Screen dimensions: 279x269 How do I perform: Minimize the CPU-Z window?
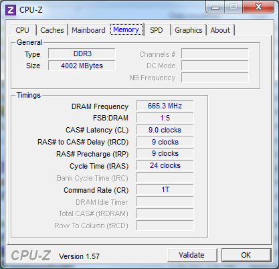(215, 7)
